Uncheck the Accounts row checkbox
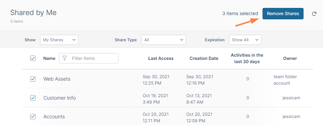The image size is (323, 133). (33, 117)
